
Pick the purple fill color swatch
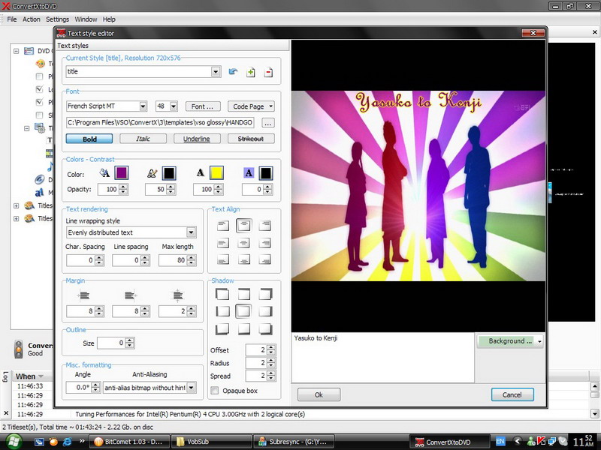(x=122, y=173)
